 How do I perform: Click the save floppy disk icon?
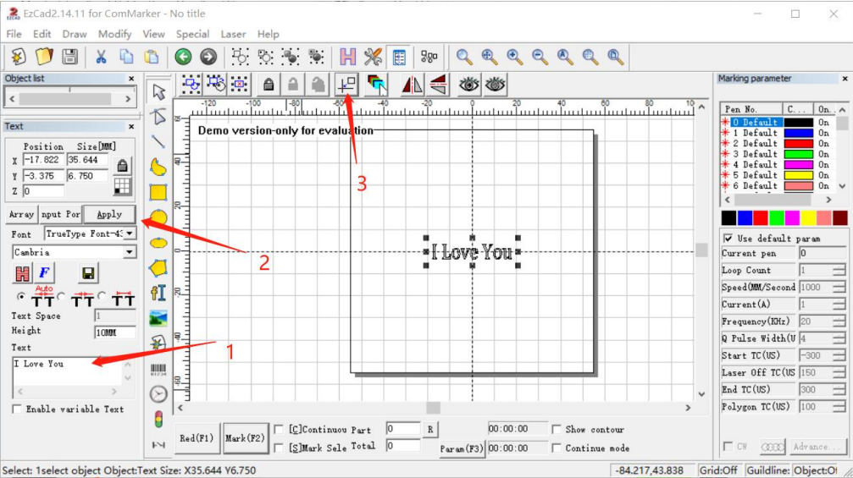[x=69, y=57]
